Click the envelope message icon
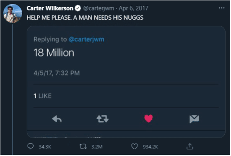This screenshot has height=156, width=231. click(x=194, y=119)
